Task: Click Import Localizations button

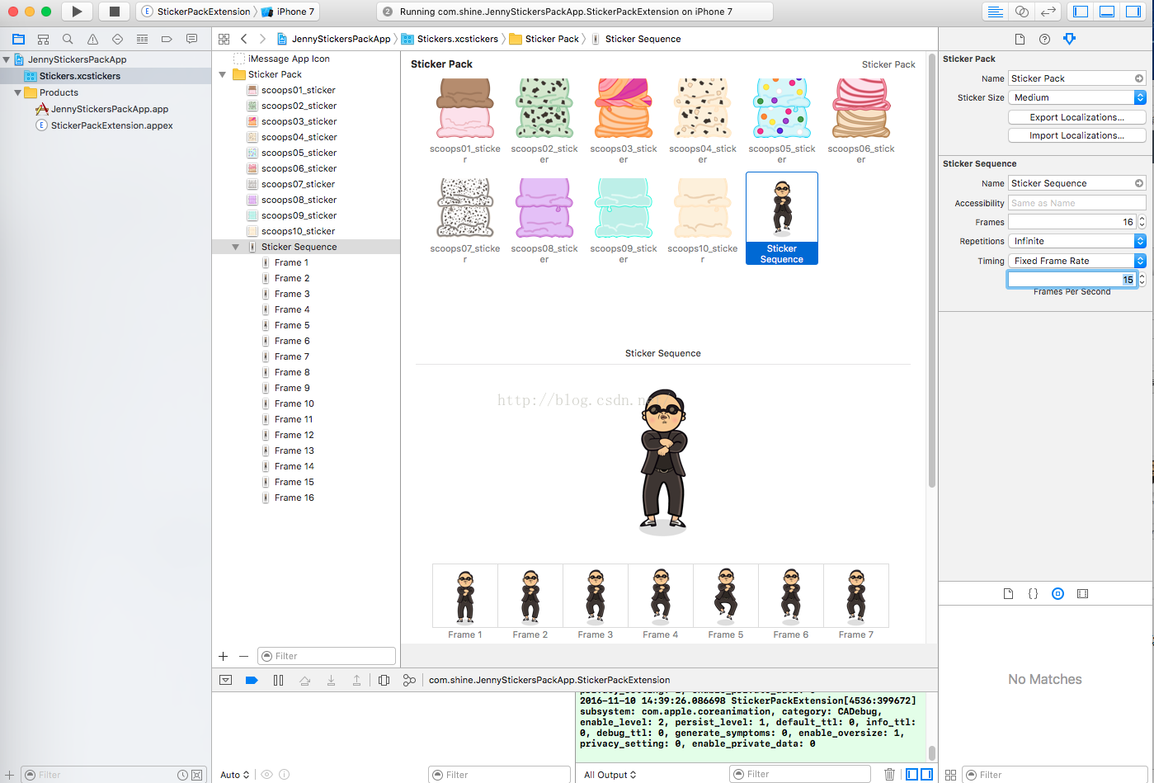Action: click(1077, 135)
